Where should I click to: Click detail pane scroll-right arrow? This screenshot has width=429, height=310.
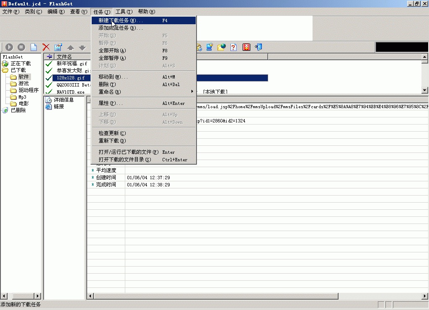tap(425, 296)
